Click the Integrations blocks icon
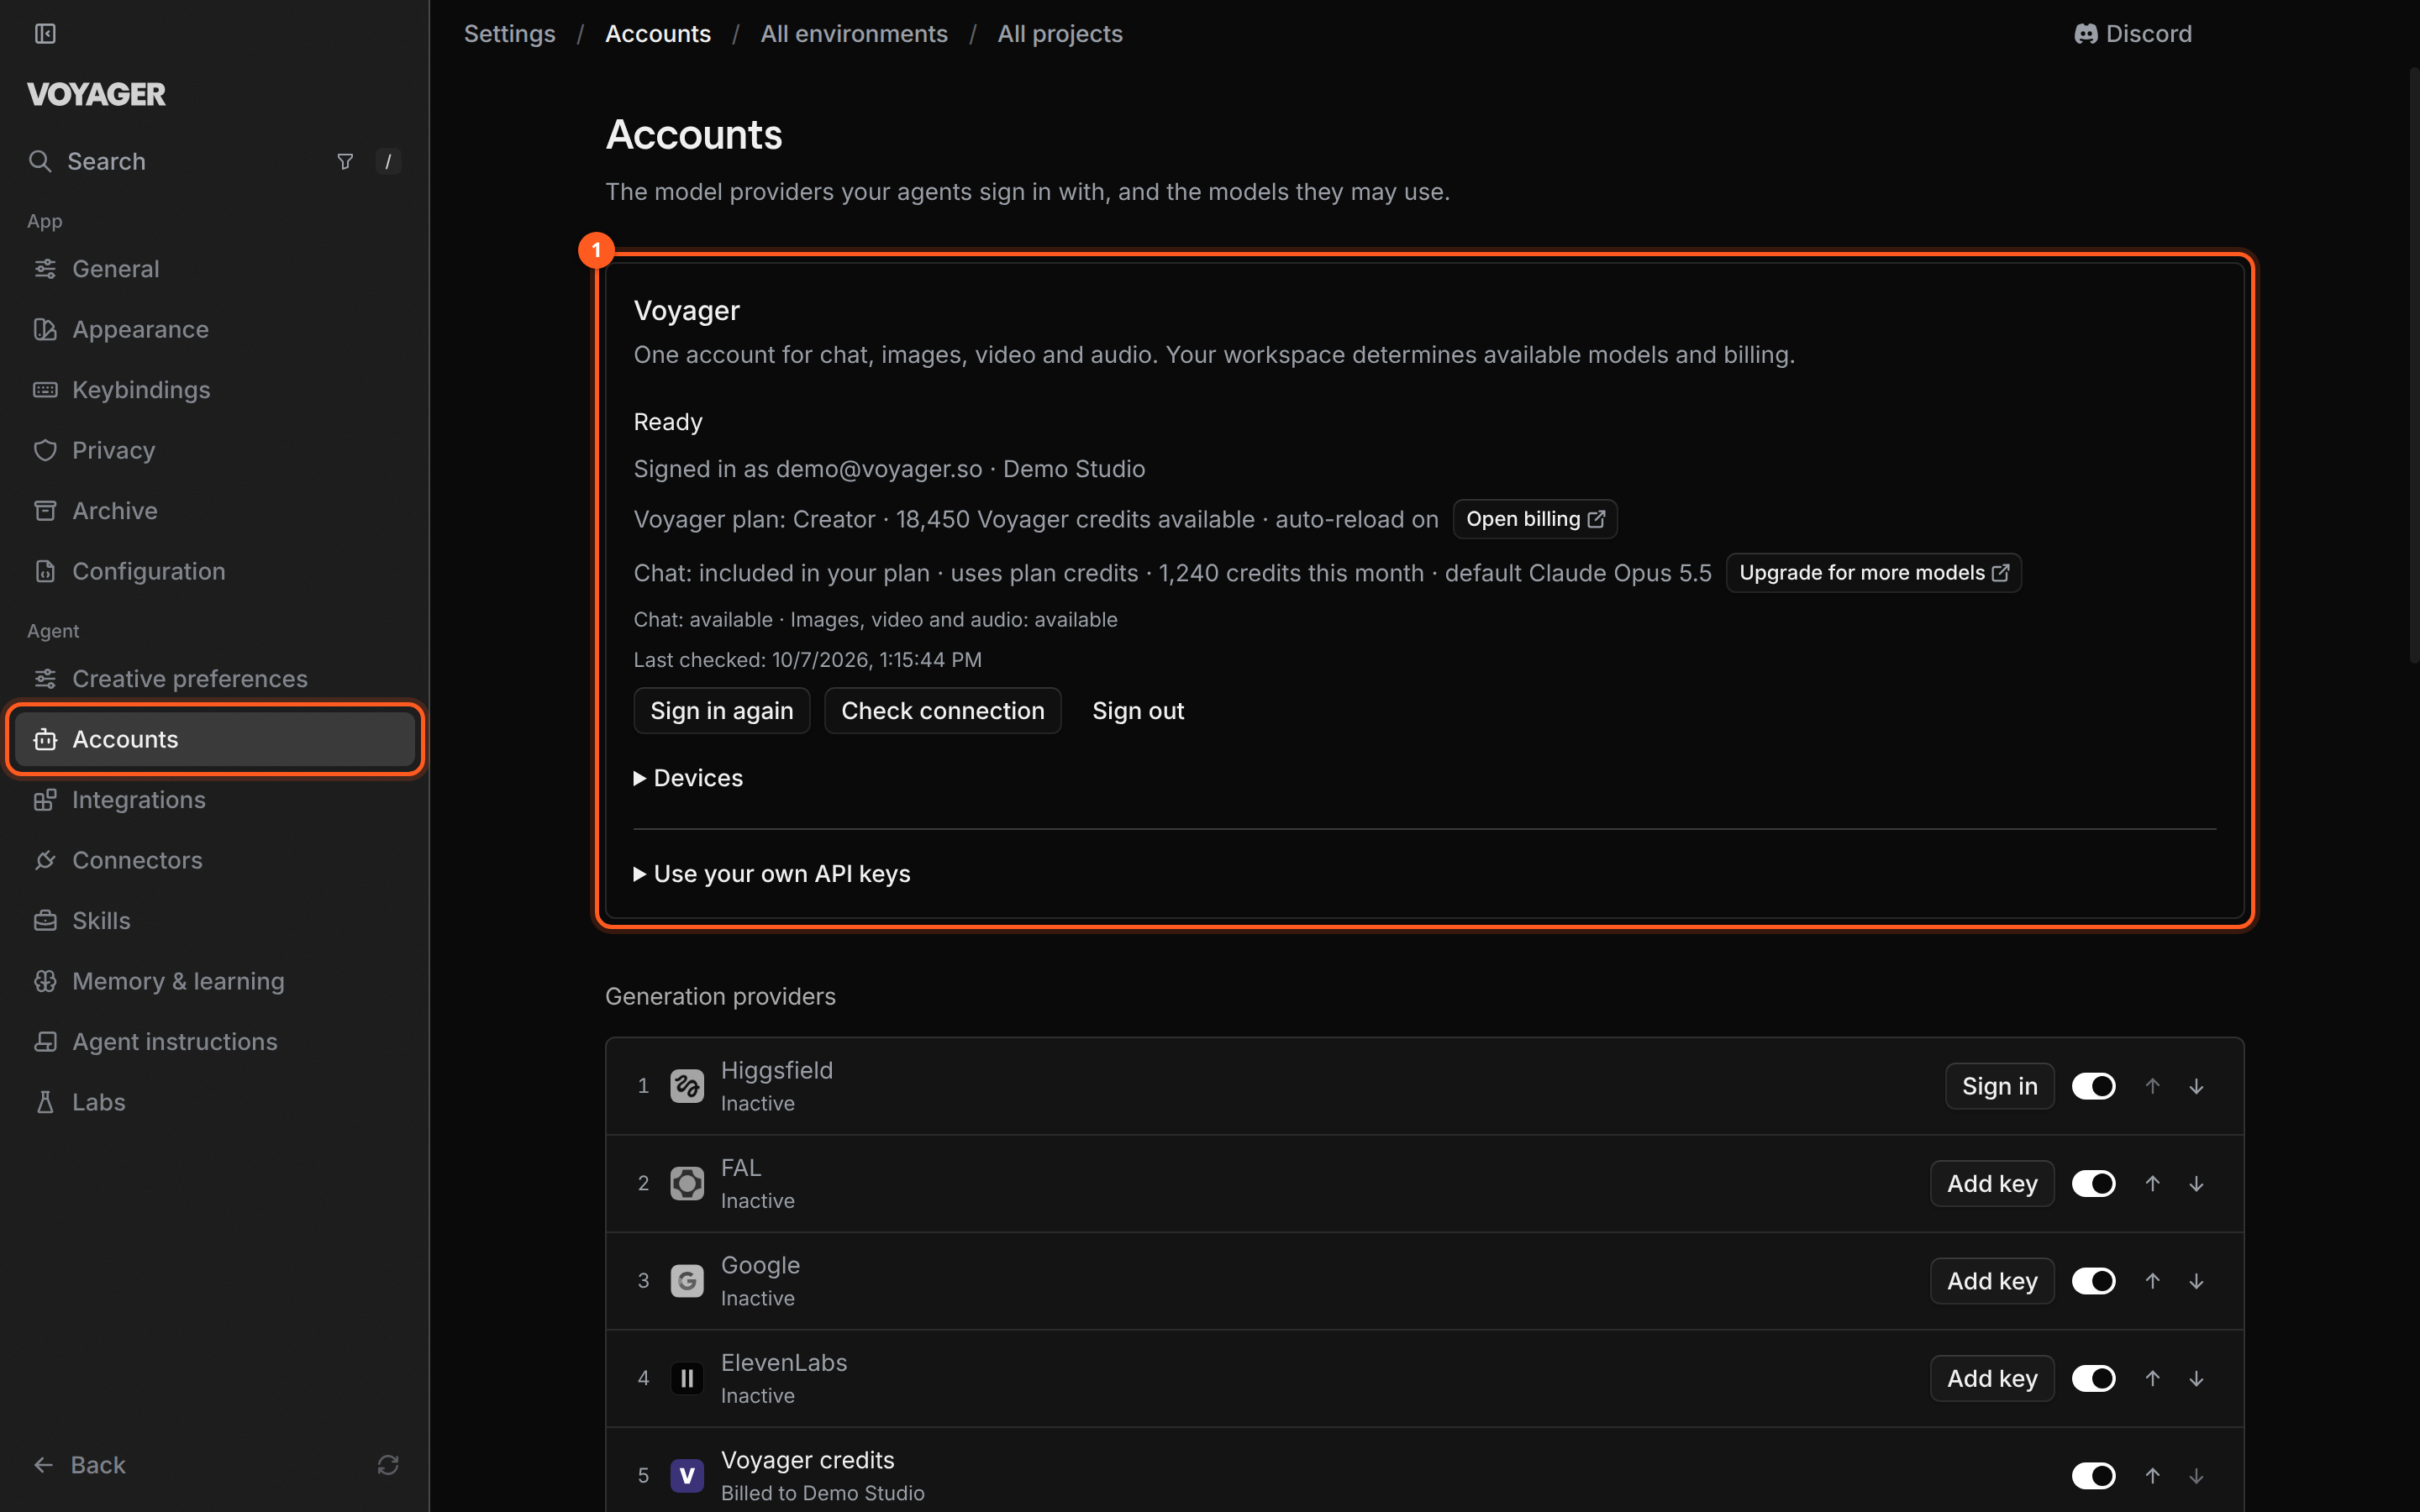This screenshot has height=1512, width=2420. 45,800
